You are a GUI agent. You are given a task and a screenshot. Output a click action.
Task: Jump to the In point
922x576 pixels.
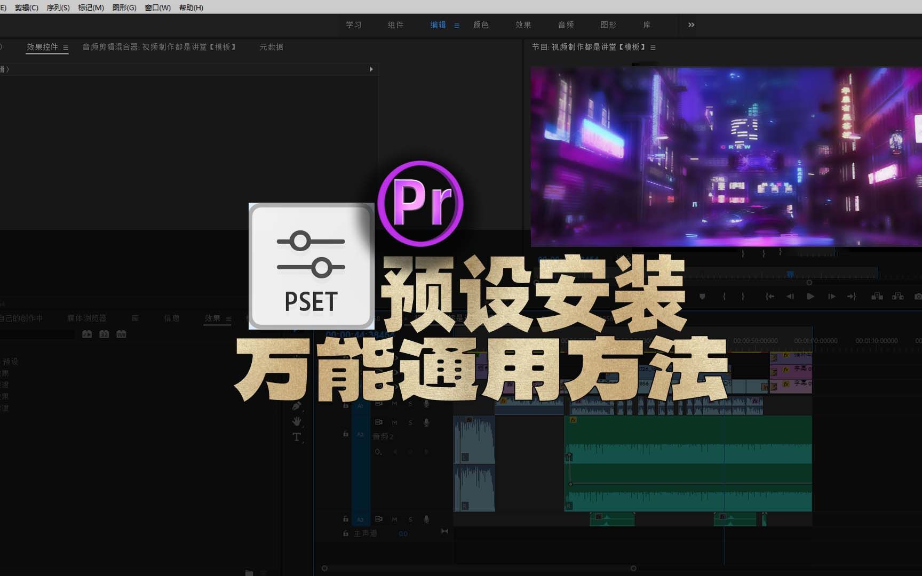(770, 297)
